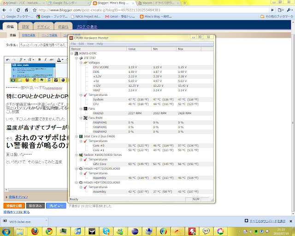Open a new browser tab
295x236 pixels.
click(x=184, y=3)
